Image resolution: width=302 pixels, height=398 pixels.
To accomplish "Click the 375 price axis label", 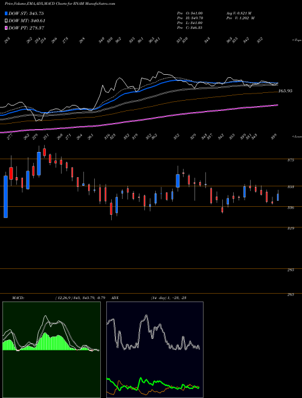I will coord(291,160).
